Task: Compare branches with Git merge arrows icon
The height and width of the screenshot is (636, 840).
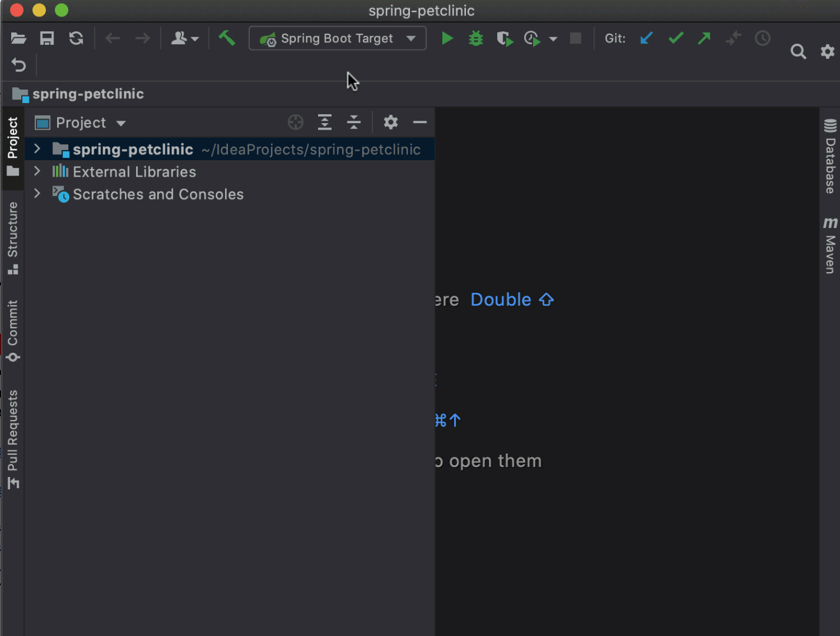Action: click(x=733, y=38)
